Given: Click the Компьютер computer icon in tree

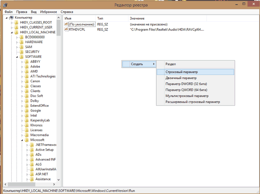Looking at the screenshot, I should tap(12, 17).
